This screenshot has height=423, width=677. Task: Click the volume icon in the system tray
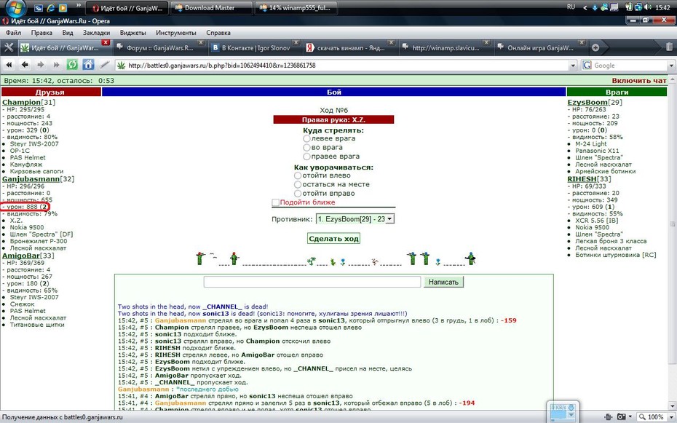(x=648, y=7)
